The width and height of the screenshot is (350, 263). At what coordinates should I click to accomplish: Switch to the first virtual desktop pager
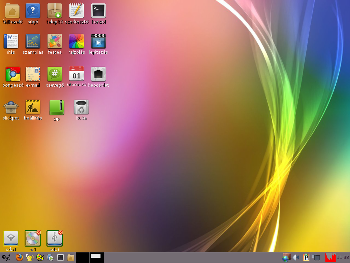(83, 258)
